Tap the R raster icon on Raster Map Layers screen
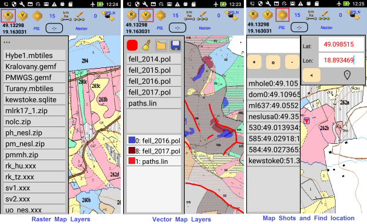367x224 pixels. [8, 16]
